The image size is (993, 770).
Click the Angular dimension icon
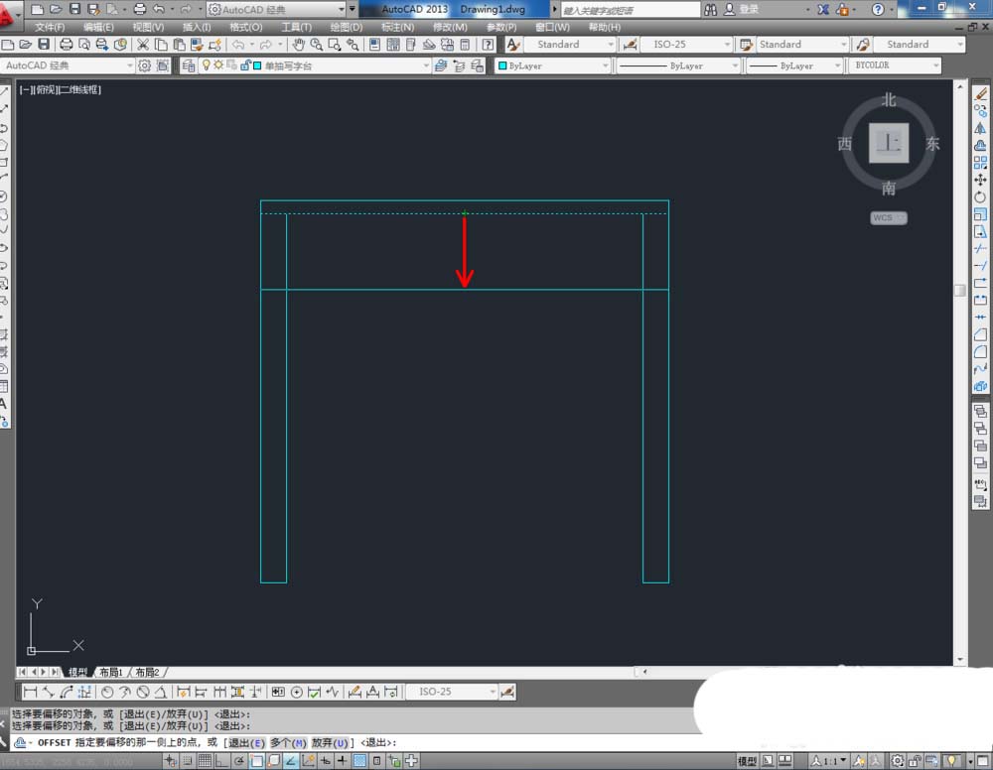(161, 692)
